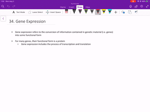Undo the last action
Image resolution: width=150 pixels, height=112 pixels.
pos(8,6)
